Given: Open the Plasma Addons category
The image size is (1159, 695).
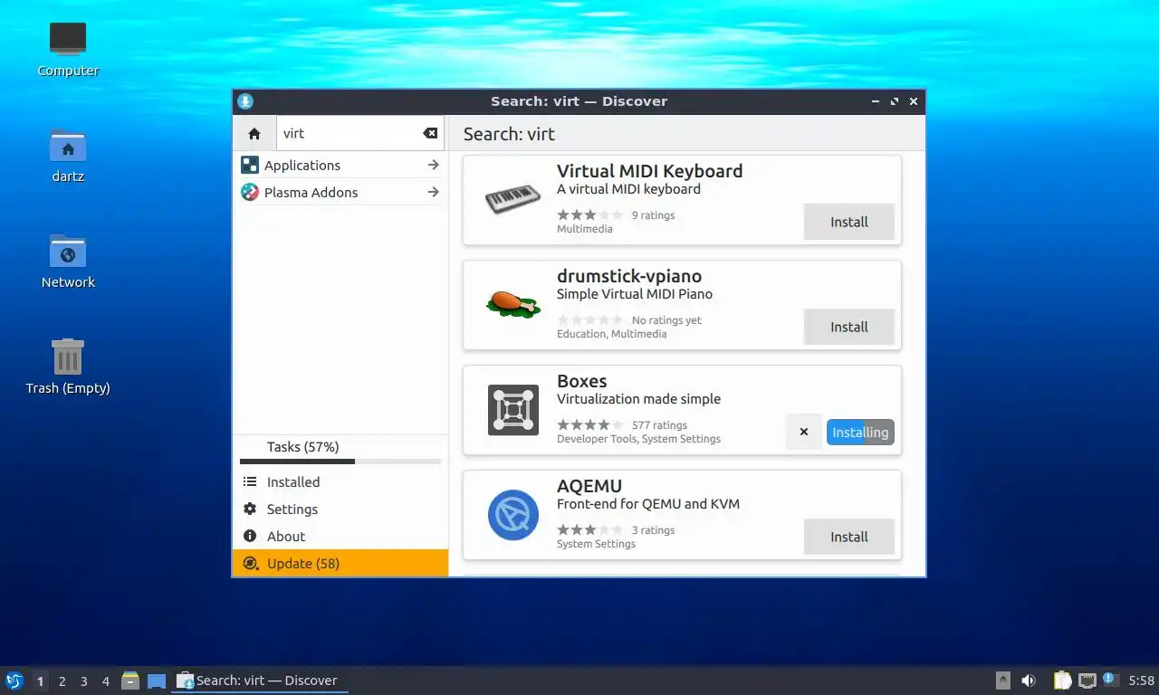Looking at the screenshot, I should coord(340,192).
